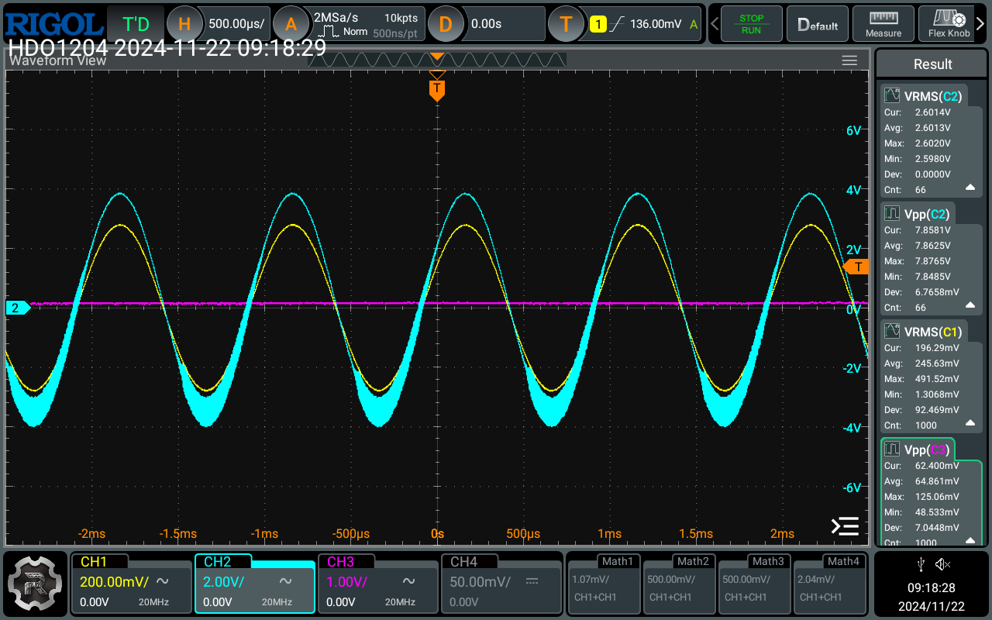Viewport: 992px width, 620px height.
Task: Click the CH1 200.00mV/ scale value
Action: click(113, 581)
